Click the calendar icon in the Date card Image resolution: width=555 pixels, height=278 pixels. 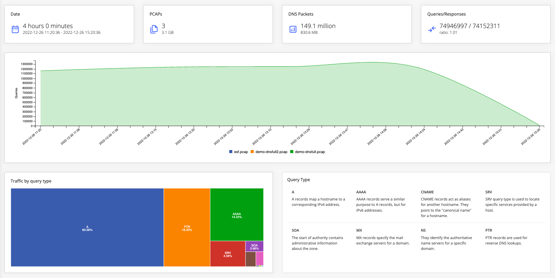pyautogui.click(x=15, y=29)
